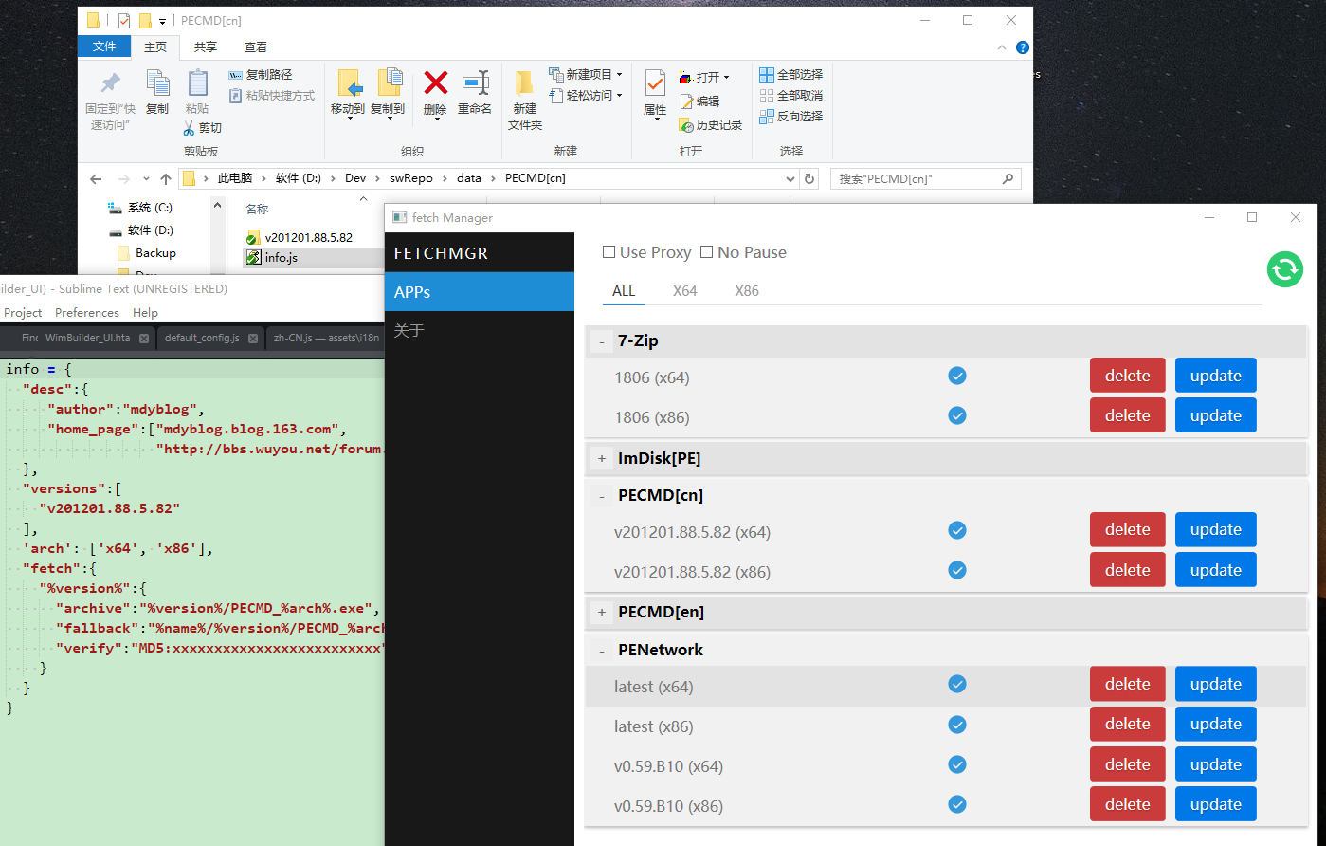Screen dimensions: 1326x846
Task: Open Sublime Text Help menu
Action: 145,312
